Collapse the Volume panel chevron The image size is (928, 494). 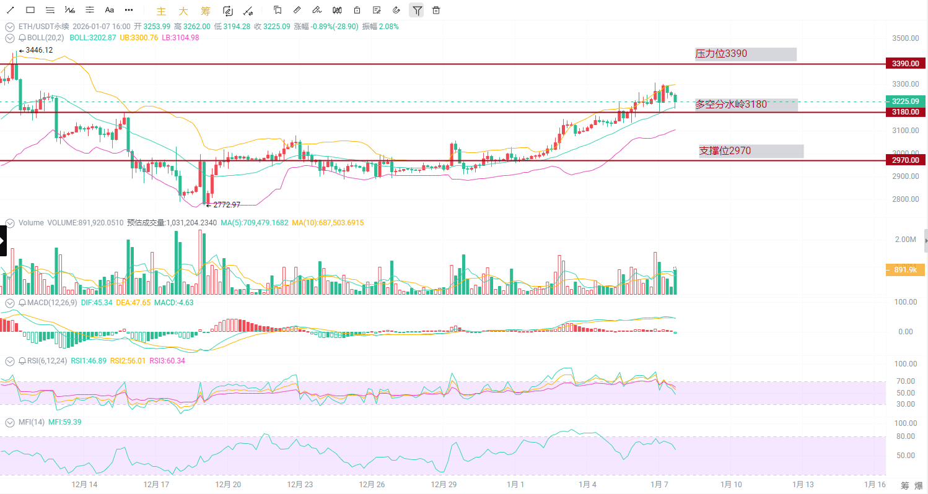10,222
